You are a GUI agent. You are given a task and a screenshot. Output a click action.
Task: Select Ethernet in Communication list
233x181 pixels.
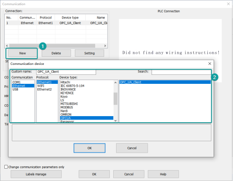click(x=23, y=86)
